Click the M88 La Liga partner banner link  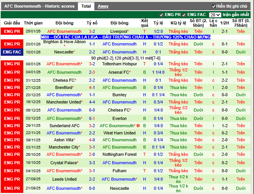click(x=126, y=37)
